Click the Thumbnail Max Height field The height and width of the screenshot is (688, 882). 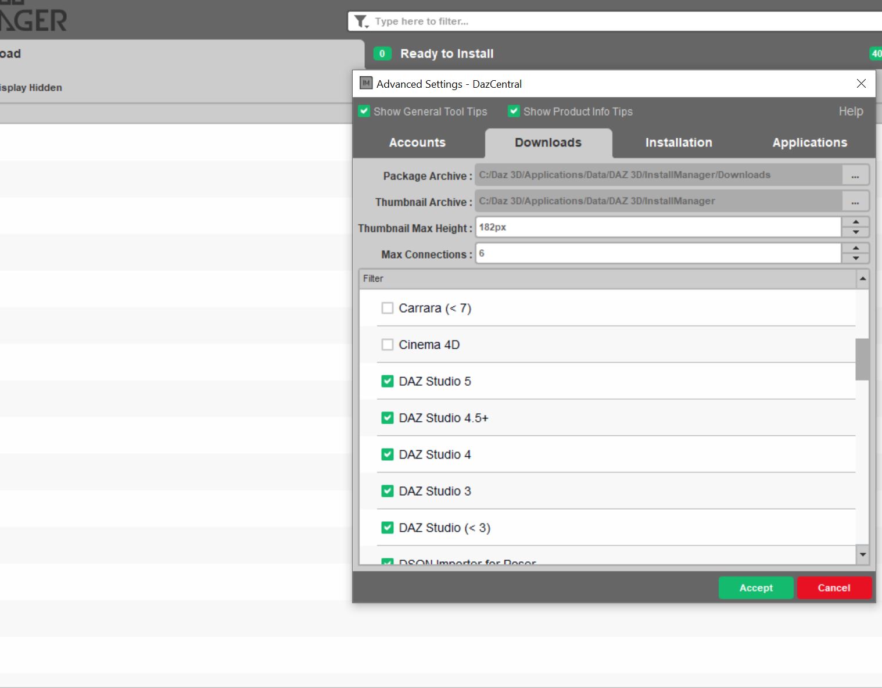658,227
